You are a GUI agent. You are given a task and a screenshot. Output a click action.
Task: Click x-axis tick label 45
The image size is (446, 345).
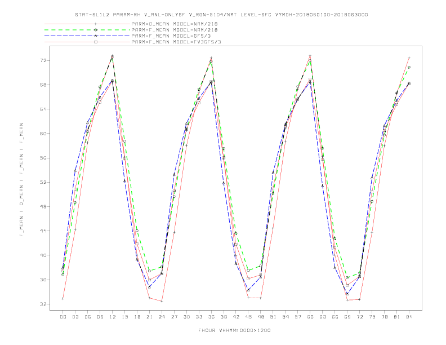(x=248, y=317)
